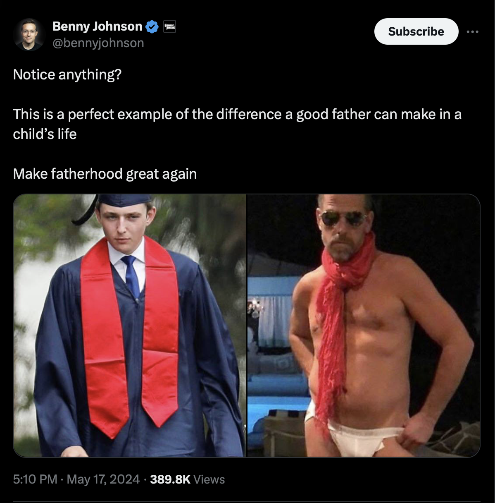Image resolution: width=495 pixels, height=503 pixels.
Task: Open the Benny Johnson display name link
Action: [x=97, y=26]
